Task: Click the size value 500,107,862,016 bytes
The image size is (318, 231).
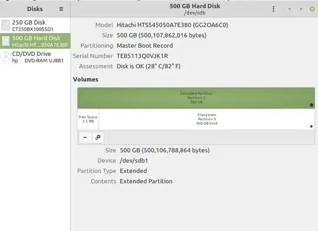Action: [161, 35]
